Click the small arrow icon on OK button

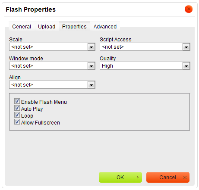[x=138, y=178]
